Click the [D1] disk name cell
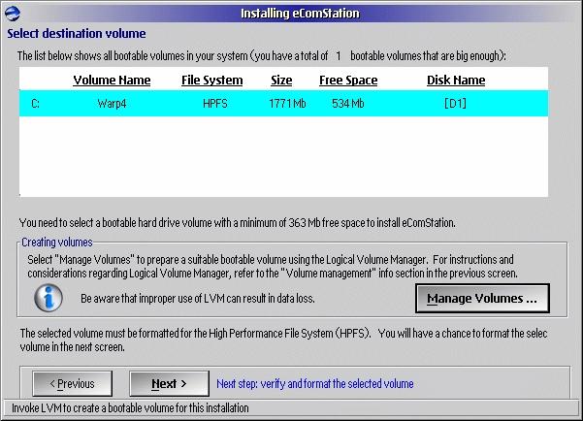Screen dimensions: 583x421 coord(455,102)
